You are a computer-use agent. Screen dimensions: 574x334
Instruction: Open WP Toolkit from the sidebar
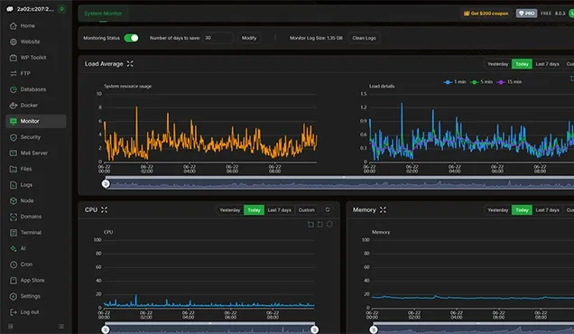click(x=35, y=58)
